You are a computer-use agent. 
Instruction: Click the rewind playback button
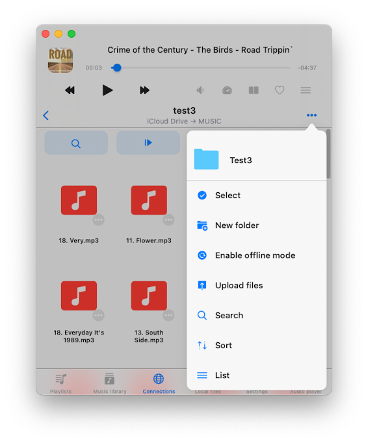(x=70, y=90)
